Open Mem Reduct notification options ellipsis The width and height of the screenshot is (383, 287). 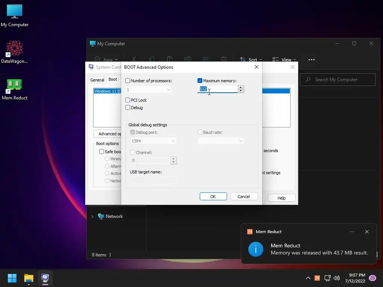352,232
